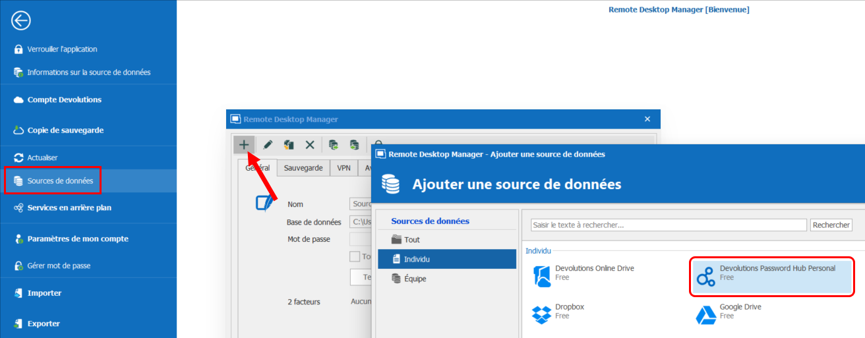Switch to the Sauvegarde tab

303,168
